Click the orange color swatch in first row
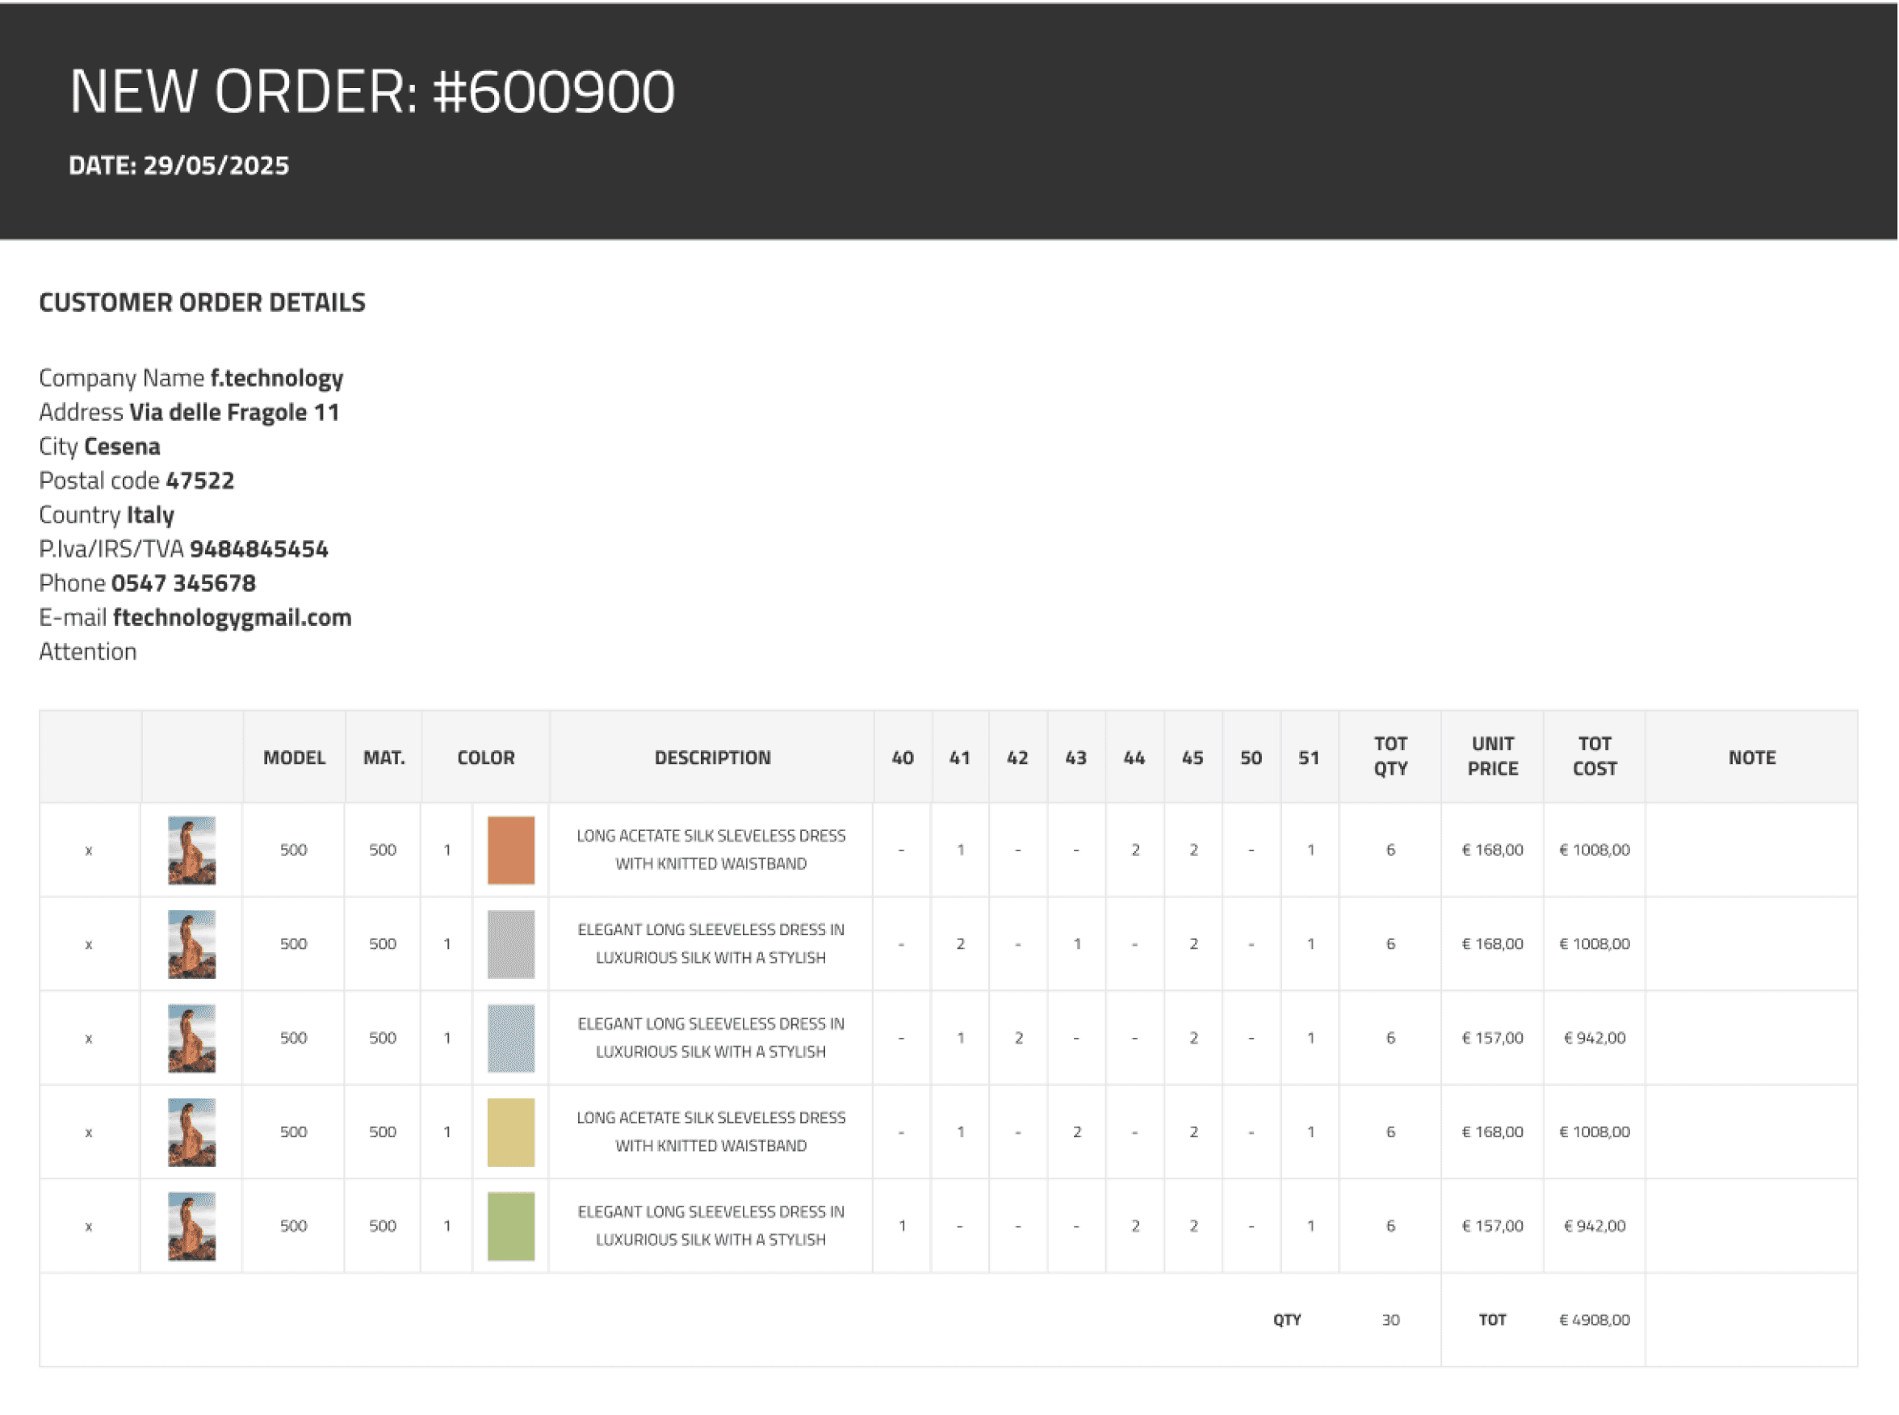1899x1415 pixels. 510,850
